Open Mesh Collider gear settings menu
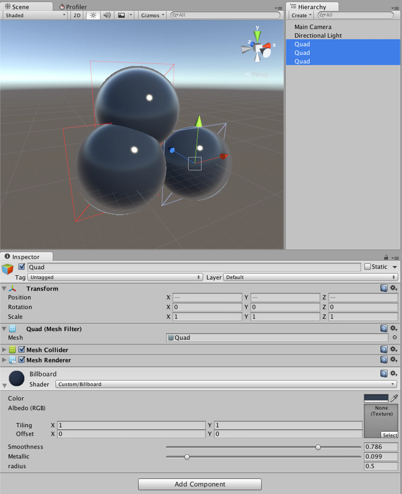 pos(394,349)
